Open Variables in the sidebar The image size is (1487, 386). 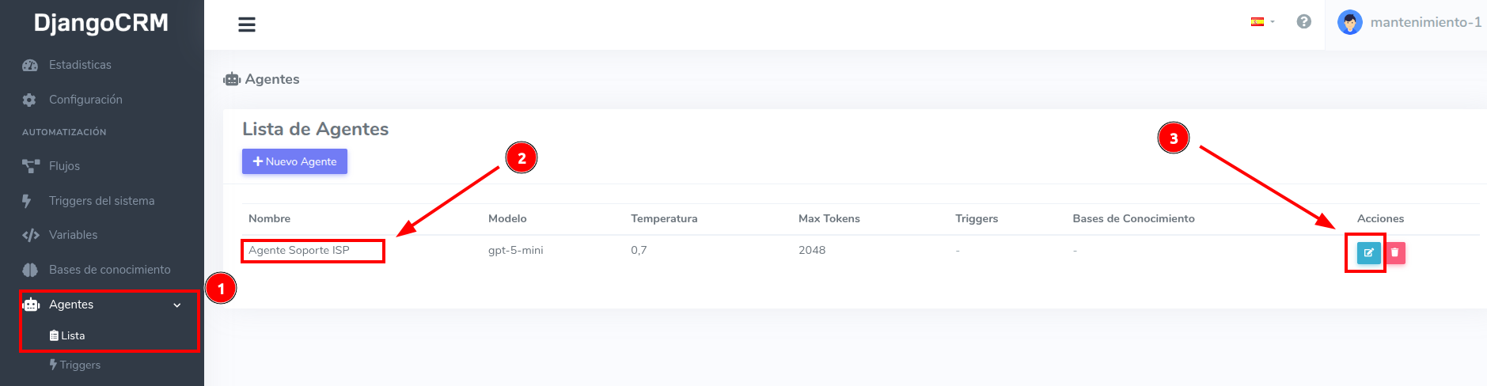pos(73,235)
